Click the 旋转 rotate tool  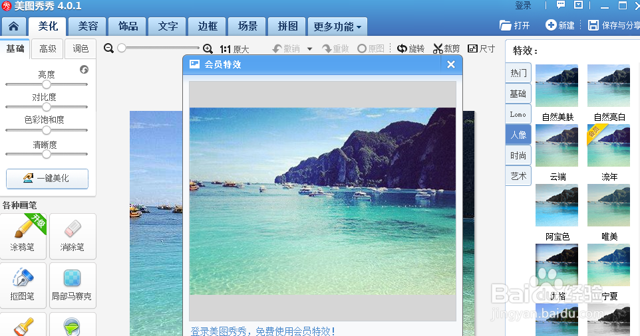click(410, 49)
